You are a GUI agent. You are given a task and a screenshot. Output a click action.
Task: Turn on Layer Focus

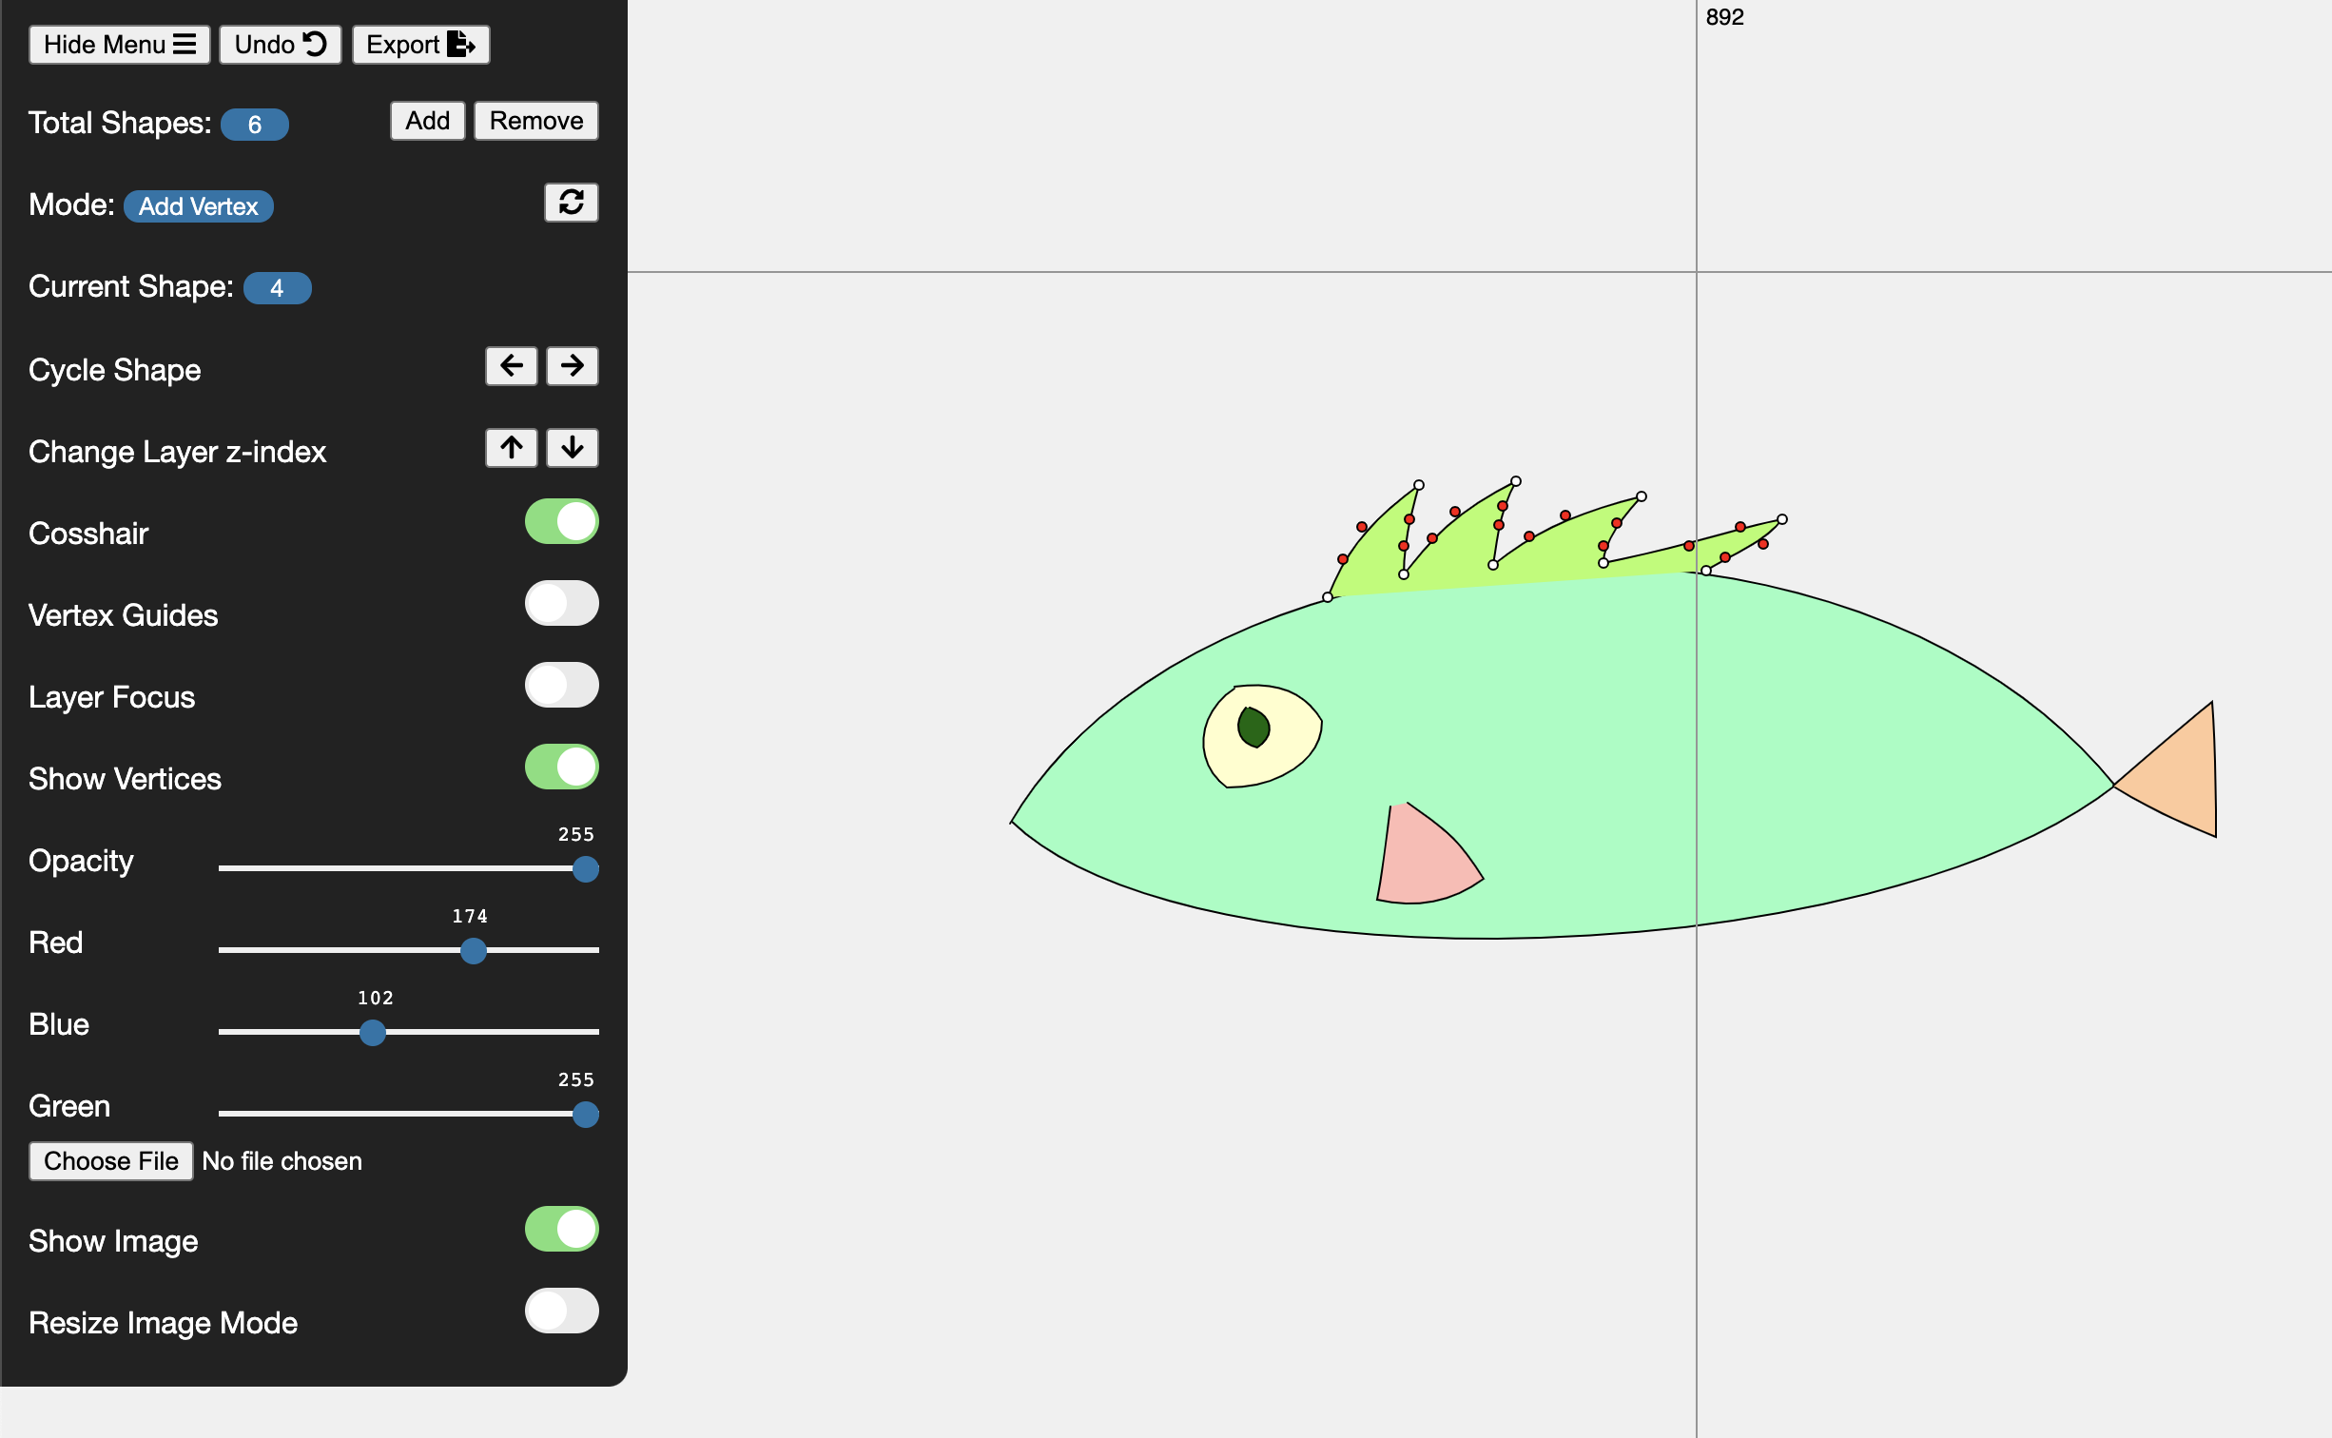[561, 685]
